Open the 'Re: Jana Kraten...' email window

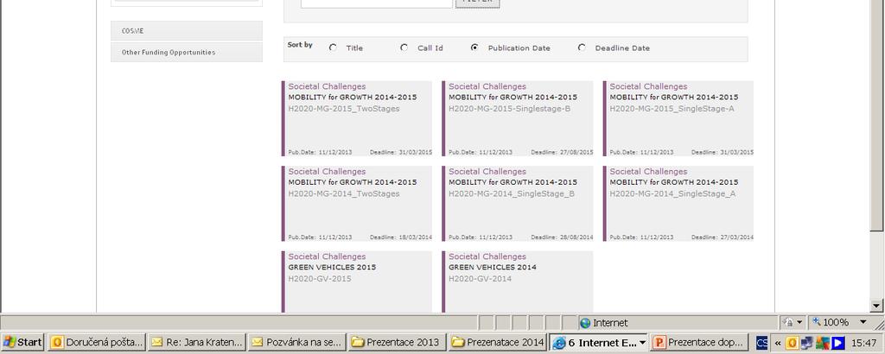pyautogui.click(x=198, y=342)
